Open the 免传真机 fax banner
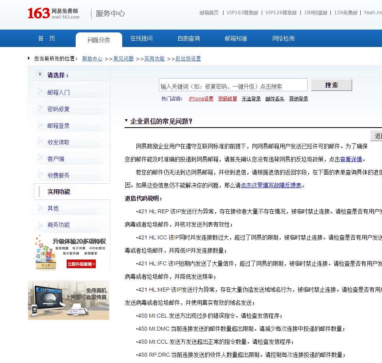Screen dimensions: 382x363 click(69, 300)
